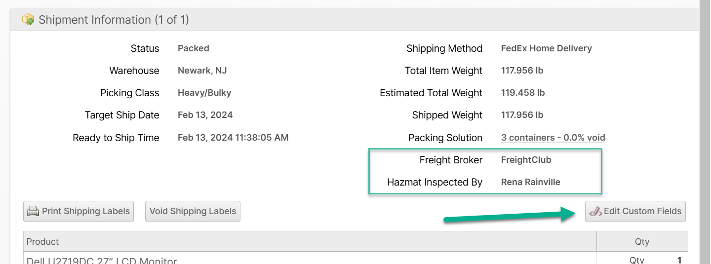
Task: Click the Total Item Weight value
Action: pos(522,71)
